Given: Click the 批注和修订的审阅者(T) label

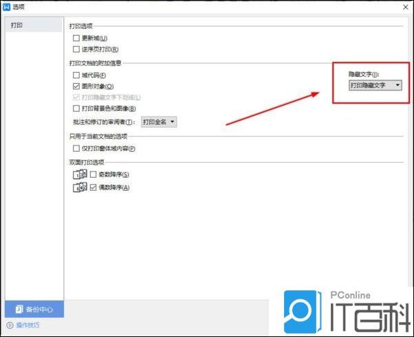Looking at the screenshot, I should pos(104,122).
